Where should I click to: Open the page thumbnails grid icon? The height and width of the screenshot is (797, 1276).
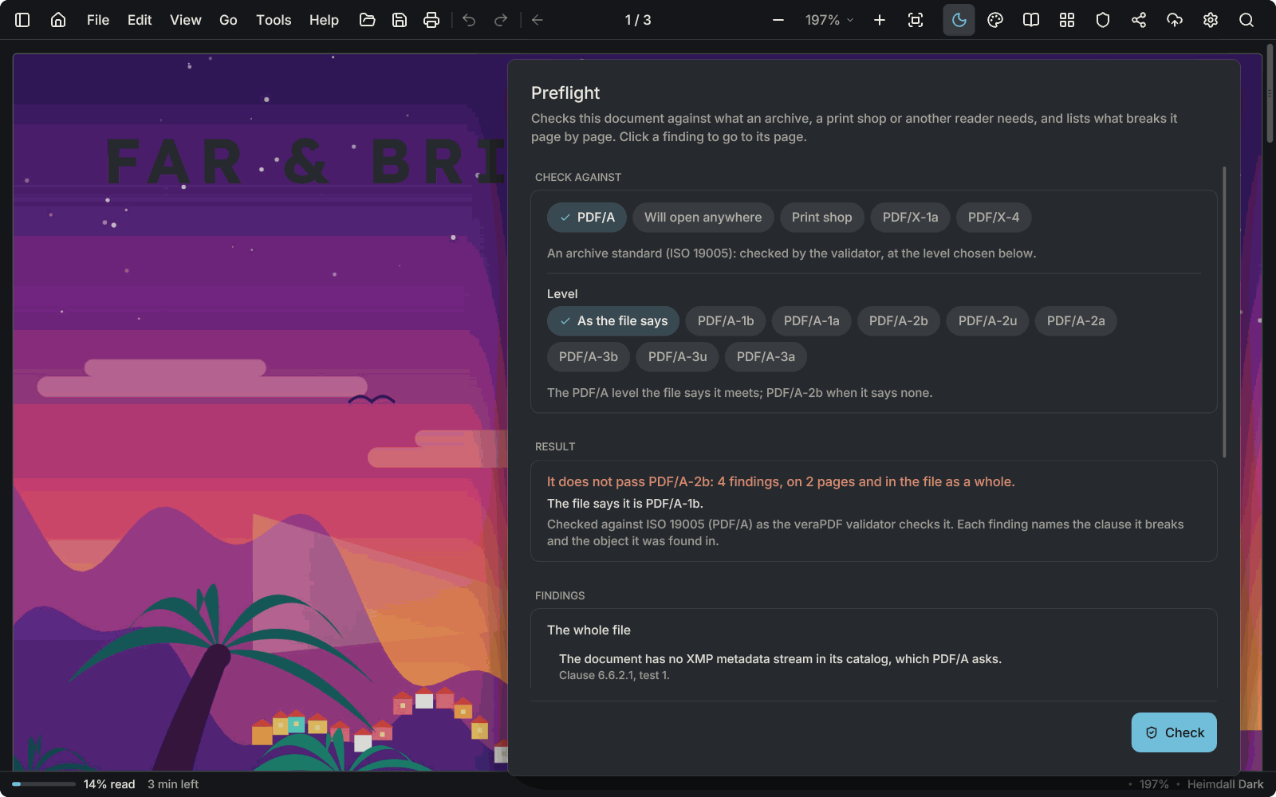pos(1067,20)
